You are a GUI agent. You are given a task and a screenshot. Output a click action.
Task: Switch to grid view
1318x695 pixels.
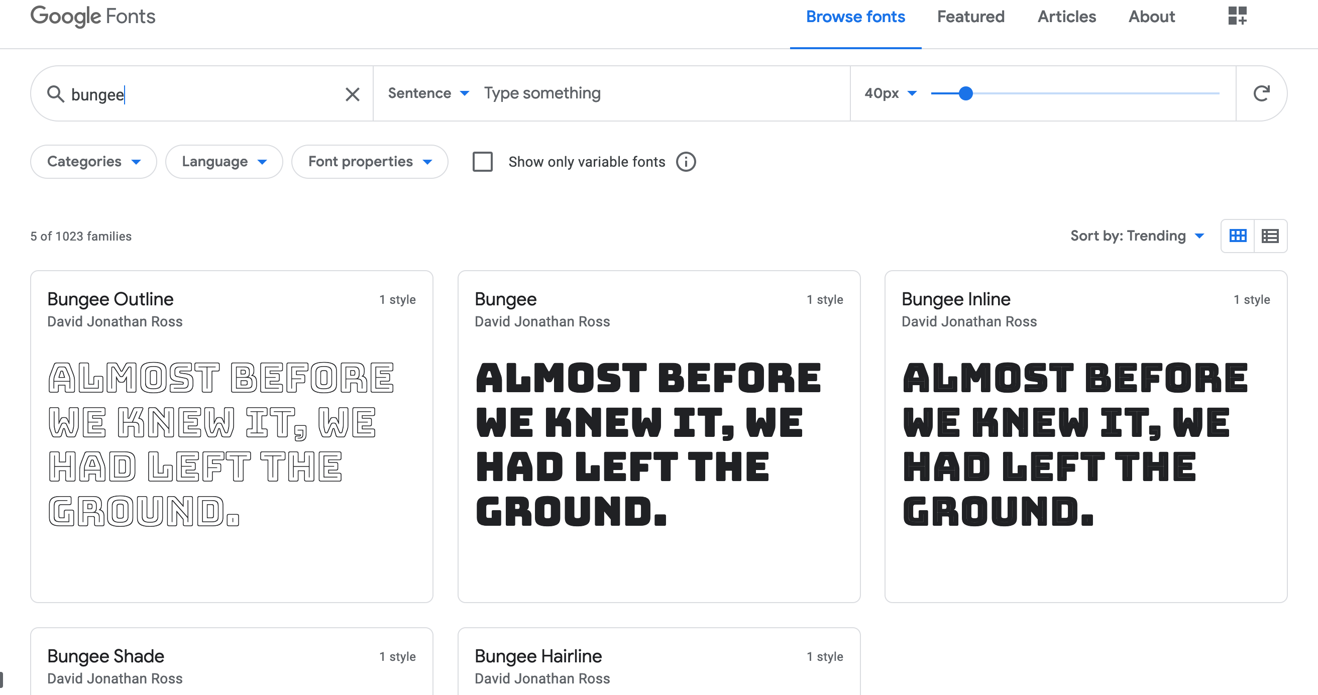pyautogui.click(x=1238, y=236)
